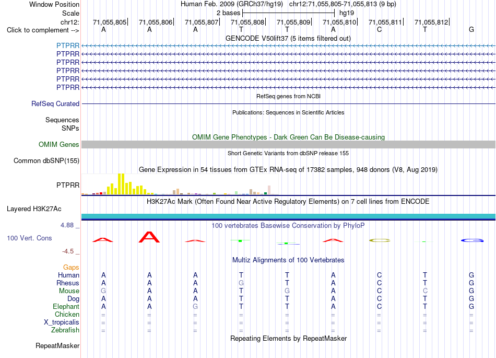Select the Layered H3K27Ac track label
The image size is (496, 358).
tap(34, 209)
